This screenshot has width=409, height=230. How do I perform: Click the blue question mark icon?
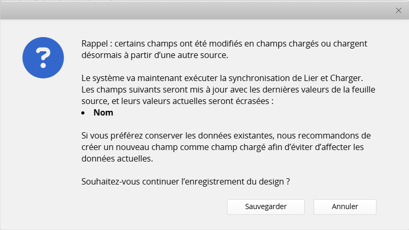coord(43,57)
